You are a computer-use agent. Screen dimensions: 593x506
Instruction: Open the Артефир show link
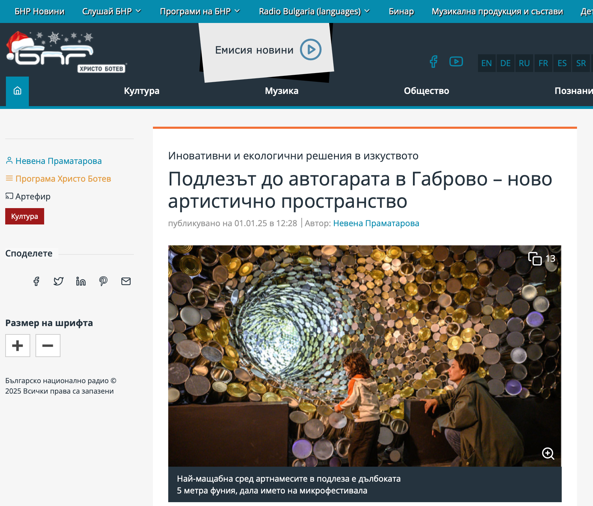point(33,196)
